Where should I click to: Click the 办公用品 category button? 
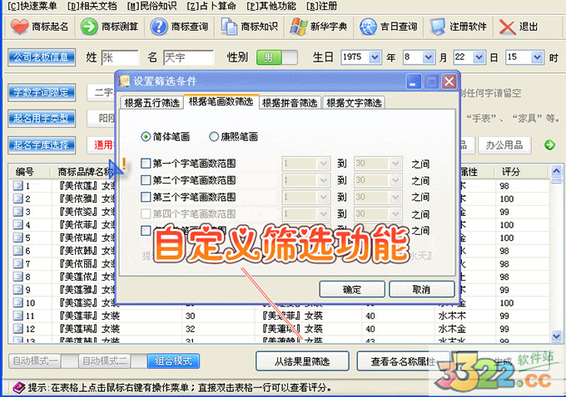click(x=504, y=145)
